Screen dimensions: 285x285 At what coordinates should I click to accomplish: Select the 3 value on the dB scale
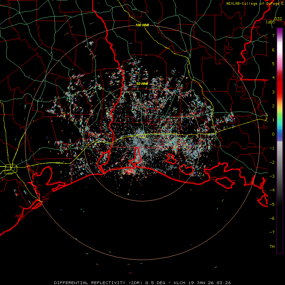click(x=273, y=92)
